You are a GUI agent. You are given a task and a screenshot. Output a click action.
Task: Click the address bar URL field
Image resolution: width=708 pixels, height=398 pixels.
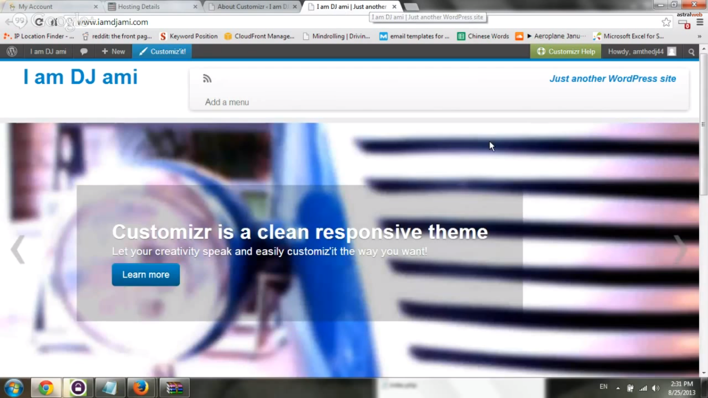tap(369, 22)
